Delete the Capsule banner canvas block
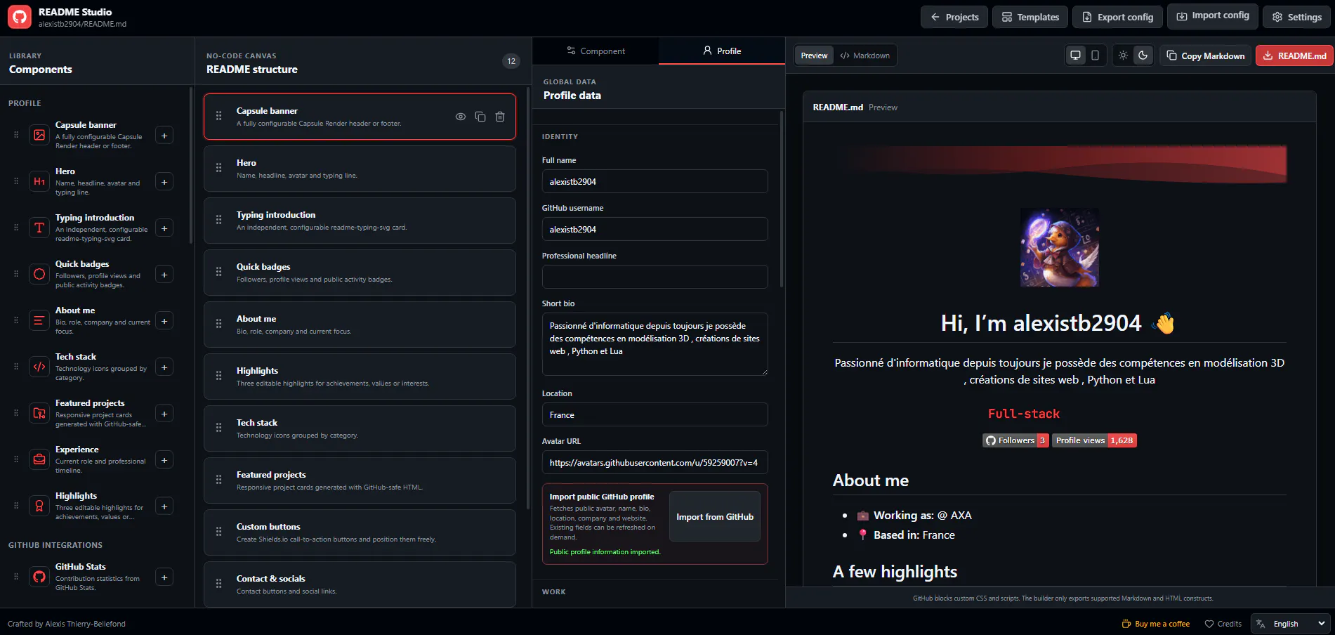The image size is (1335, 635). 500,117
